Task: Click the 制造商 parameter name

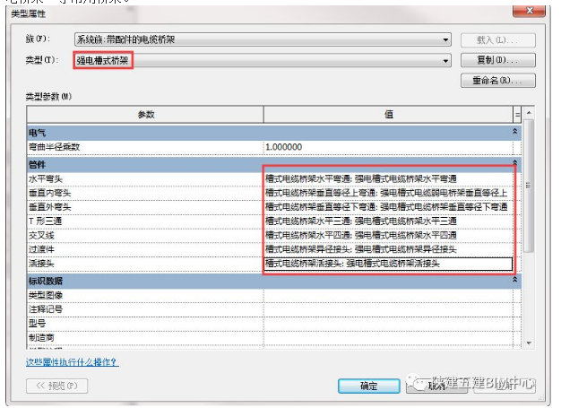Action: point(41,338)
